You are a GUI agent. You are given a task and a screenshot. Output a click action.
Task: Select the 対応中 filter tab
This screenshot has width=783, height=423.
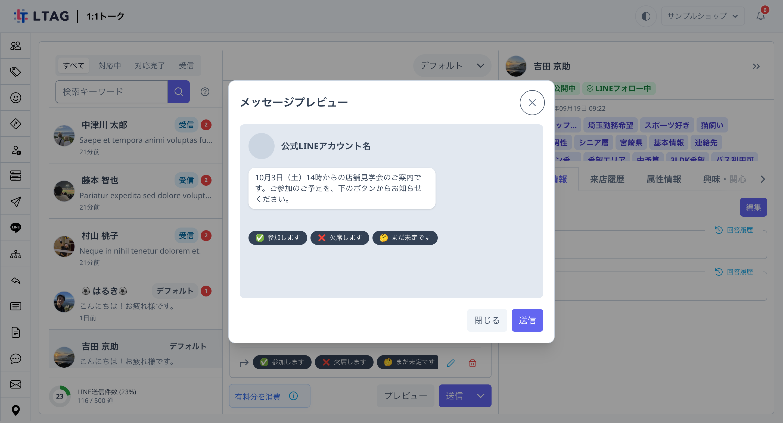(110, 65)
